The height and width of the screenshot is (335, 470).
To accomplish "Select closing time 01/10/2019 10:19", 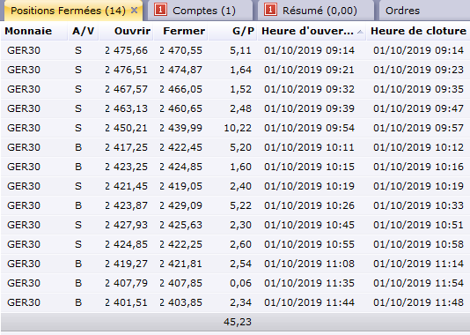I will (x=418, y=186).
